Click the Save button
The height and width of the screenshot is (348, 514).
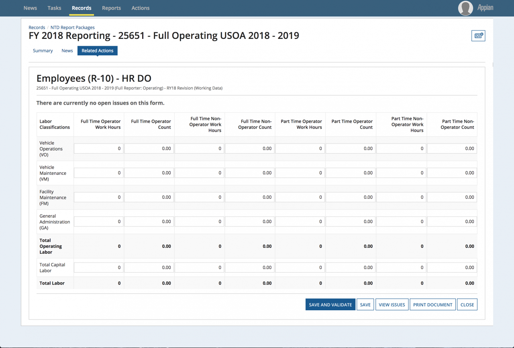click(x=365, y=305)
